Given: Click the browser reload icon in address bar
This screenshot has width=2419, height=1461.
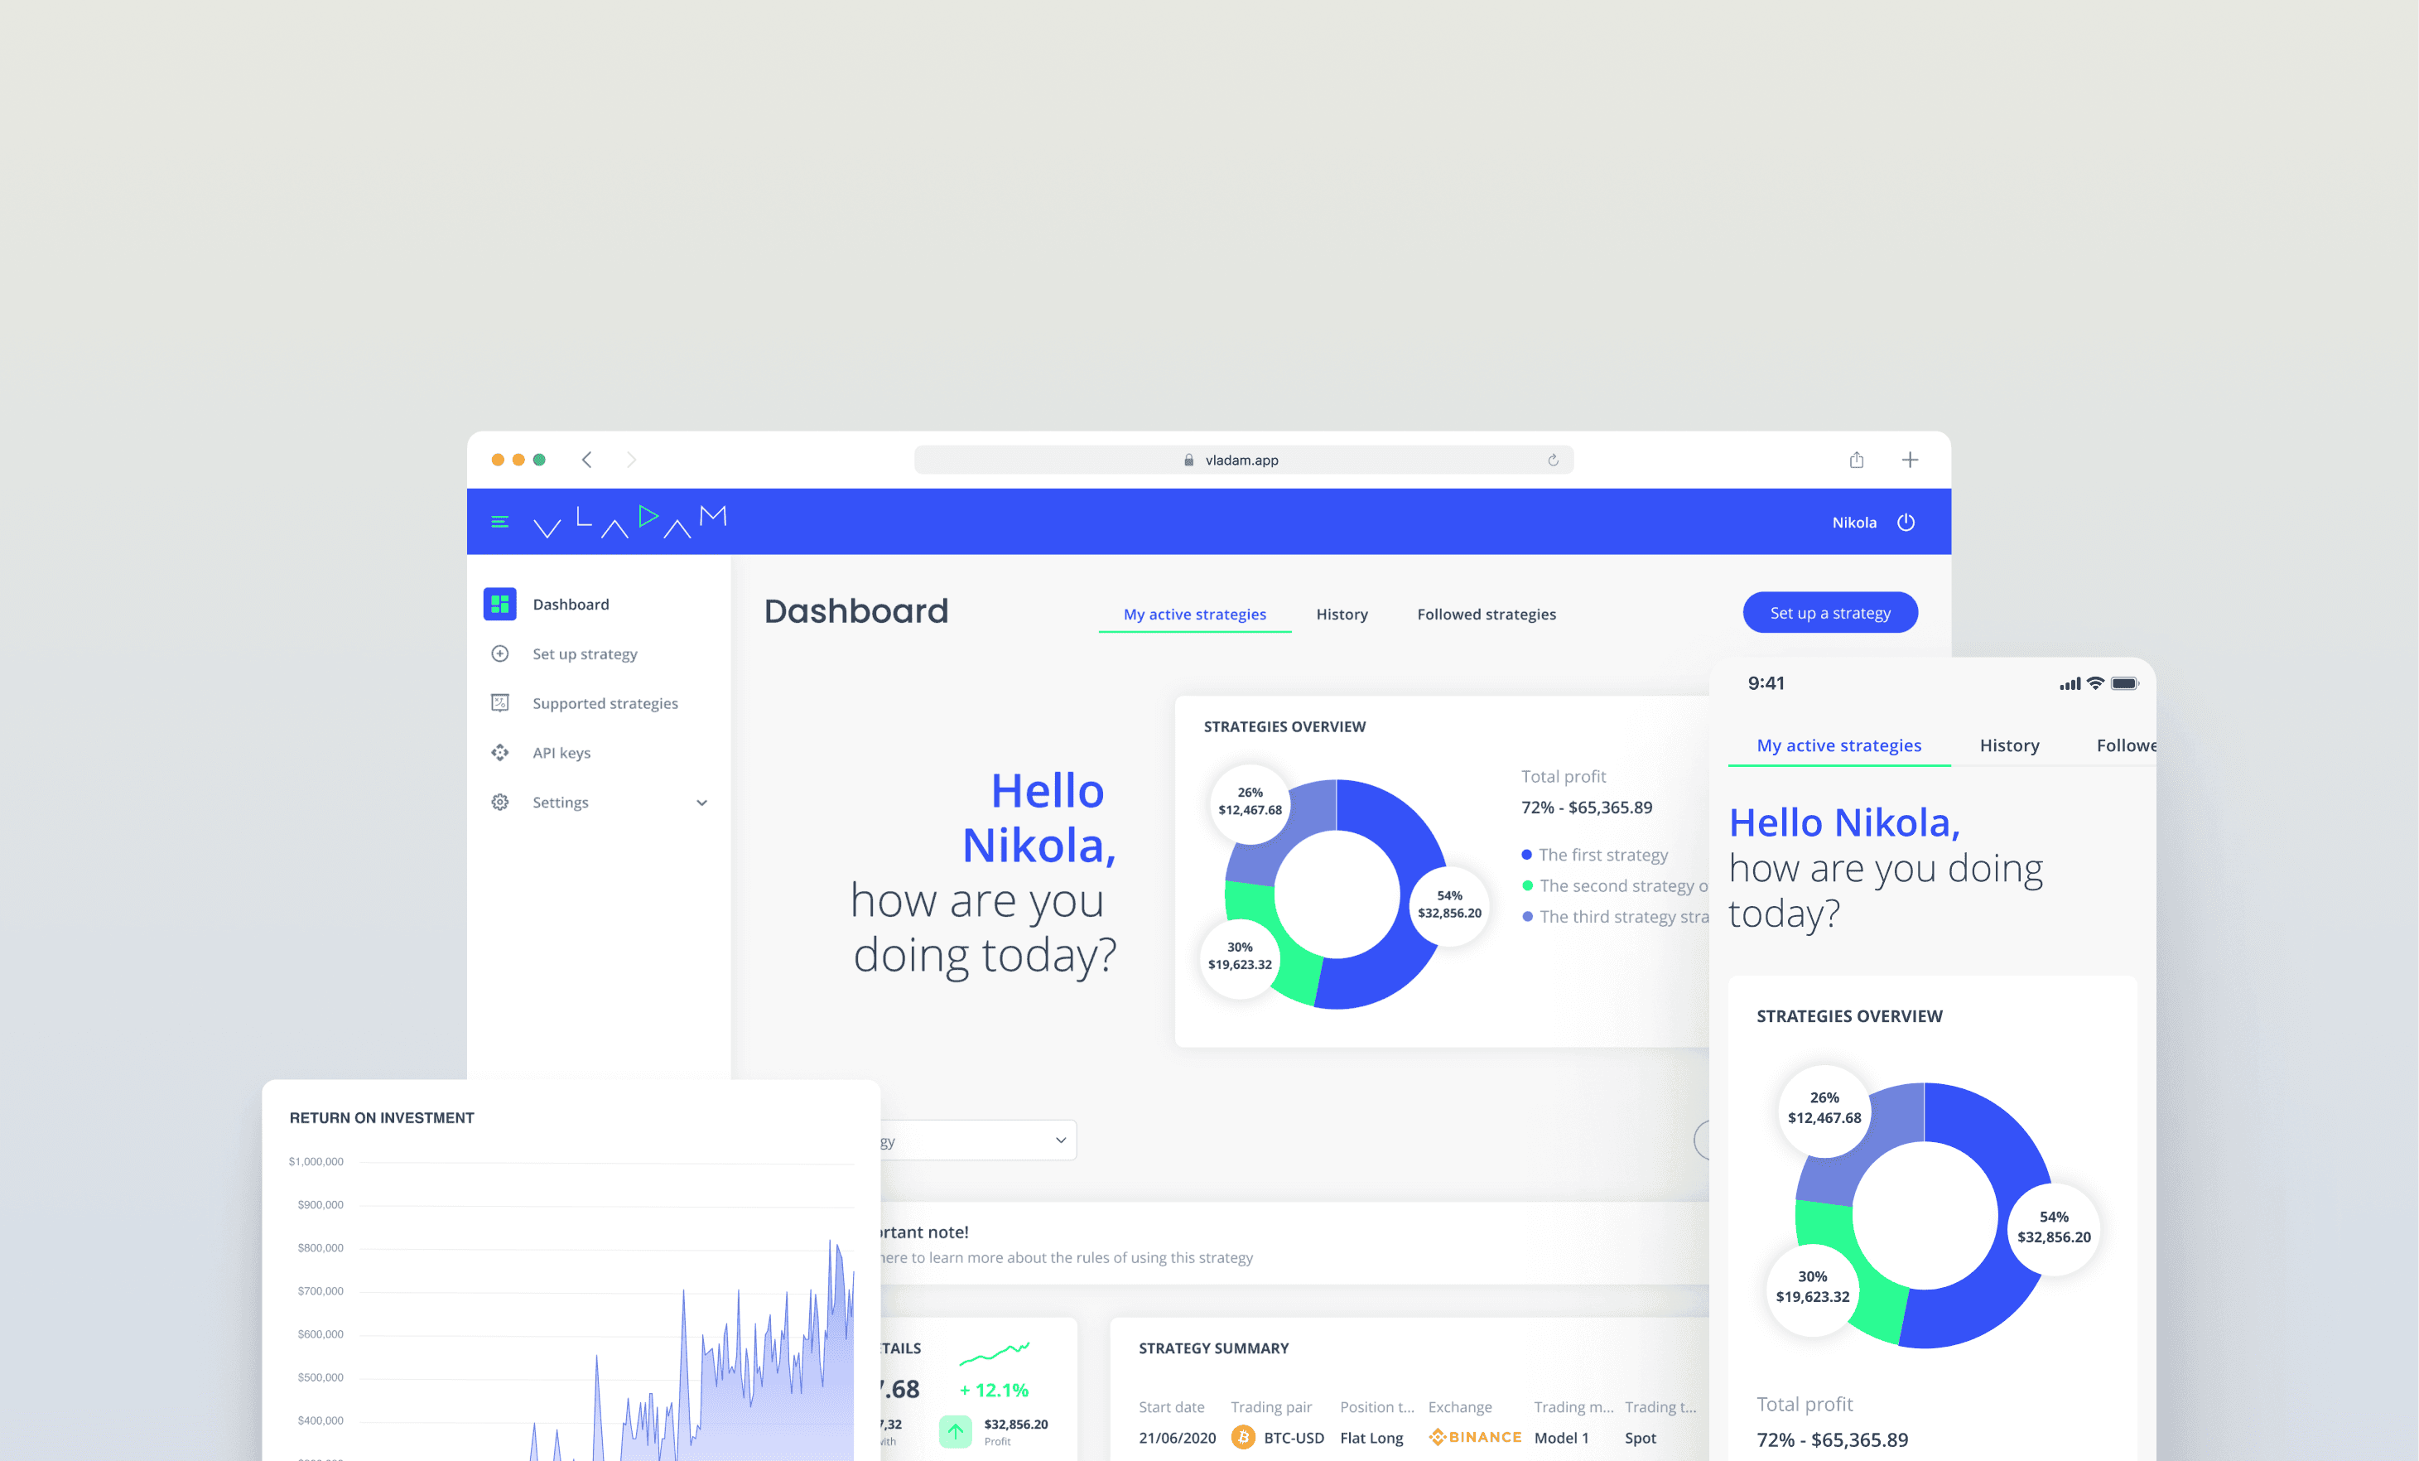Looking at the screenshot, I should click(x=1553, y=460).
